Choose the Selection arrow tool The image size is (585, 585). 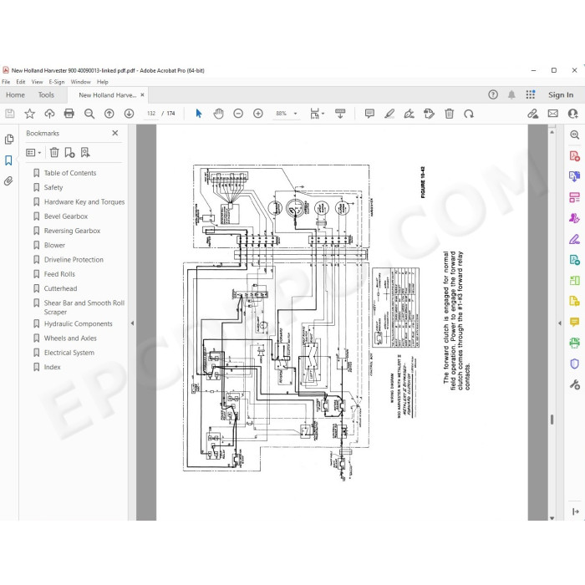[x=199, y=114]
